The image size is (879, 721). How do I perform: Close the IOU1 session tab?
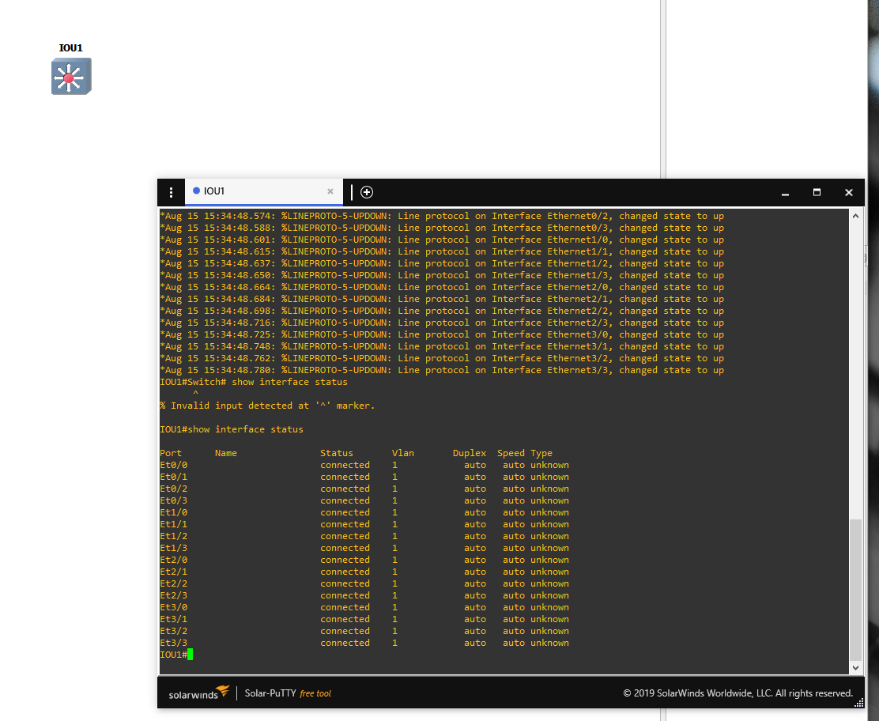(x=330, y=191)
